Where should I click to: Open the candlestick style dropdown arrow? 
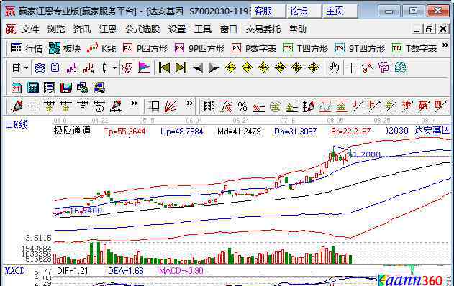[x=114, y=68]
